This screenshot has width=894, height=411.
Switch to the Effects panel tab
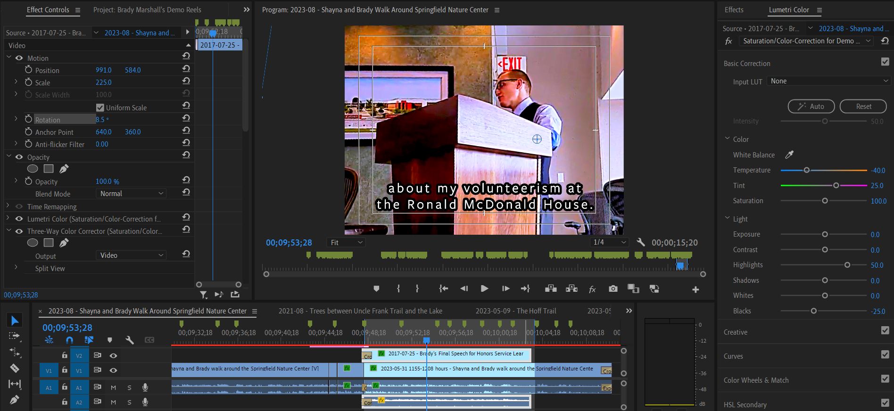tap(734, 9)
